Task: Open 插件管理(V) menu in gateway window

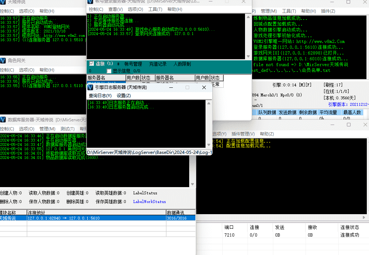Action: [243, 134]
